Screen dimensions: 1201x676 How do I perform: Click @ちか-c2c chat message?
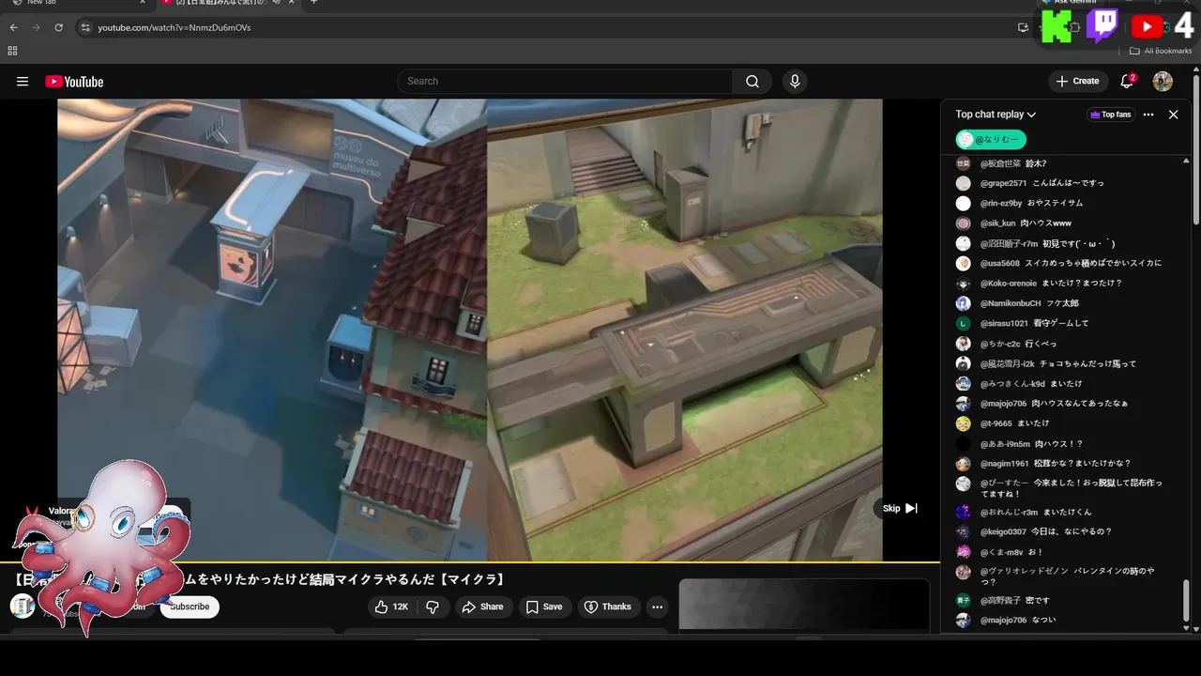(x=1018, y=344)
